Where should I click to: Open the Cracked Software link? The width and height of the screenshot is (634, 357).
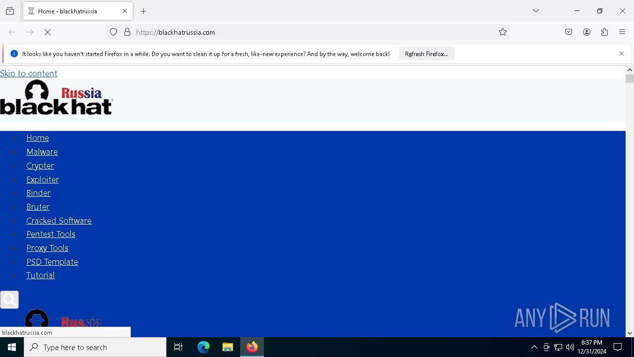[x=59, y=221]
